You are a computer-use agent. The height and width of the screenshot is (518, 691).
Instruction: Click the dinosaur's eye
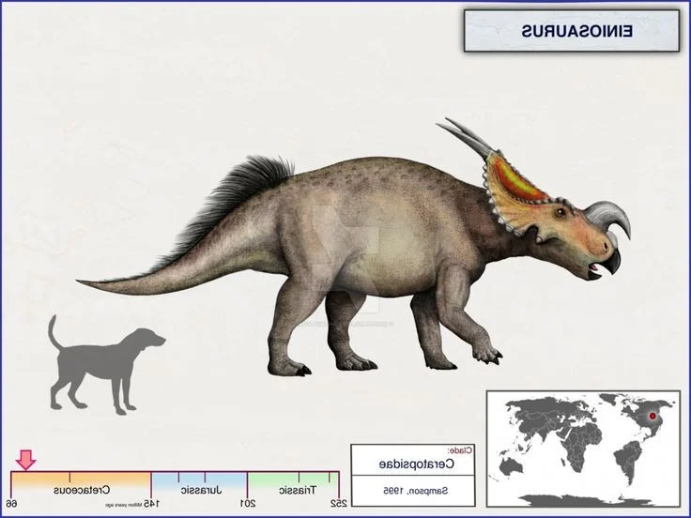tap(560, 213)
